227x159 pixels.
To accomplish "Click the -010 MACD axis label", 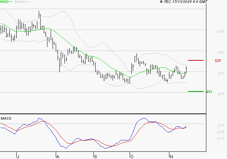I will click(x=220, y=138).
